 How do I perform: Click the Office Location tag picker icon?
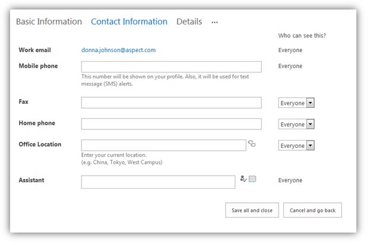252,144
